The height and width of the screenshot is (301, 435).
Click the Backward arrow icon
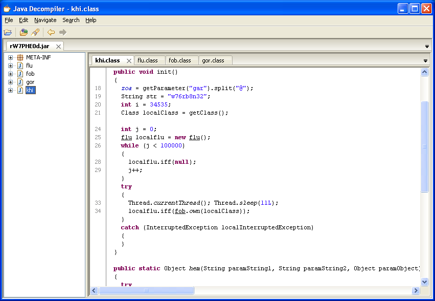[51, 32]
